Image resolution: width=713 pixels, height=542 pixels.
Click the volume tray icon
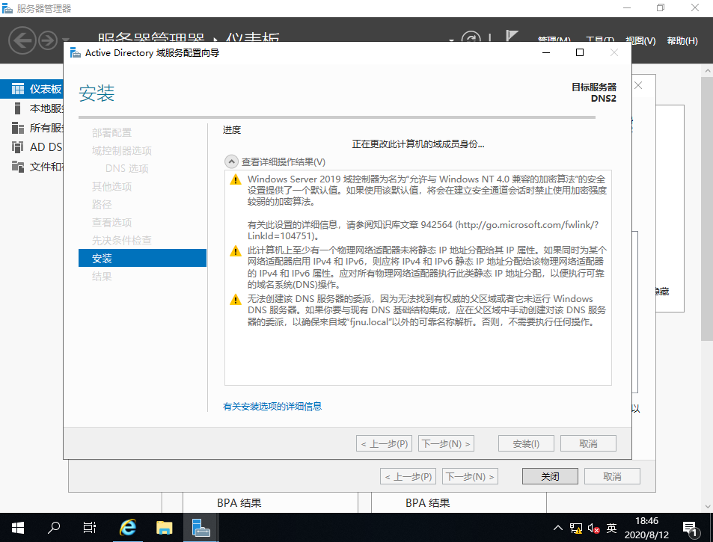593,528
